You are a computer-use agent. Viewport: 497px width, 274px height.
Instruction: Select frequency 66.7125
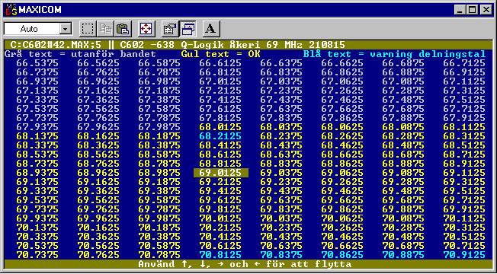pos(464,63)
